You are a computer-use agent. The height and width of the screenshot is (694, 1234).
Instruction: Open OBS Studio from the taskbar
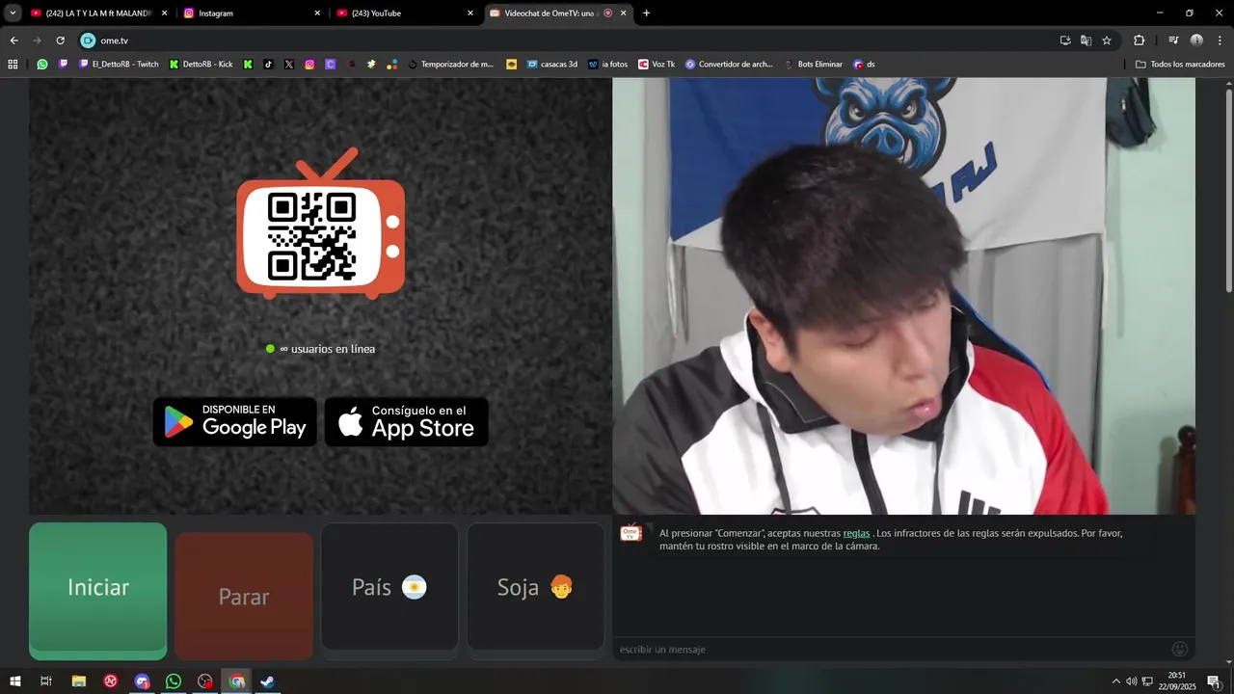pyautogui.click(x=205, y=681)
